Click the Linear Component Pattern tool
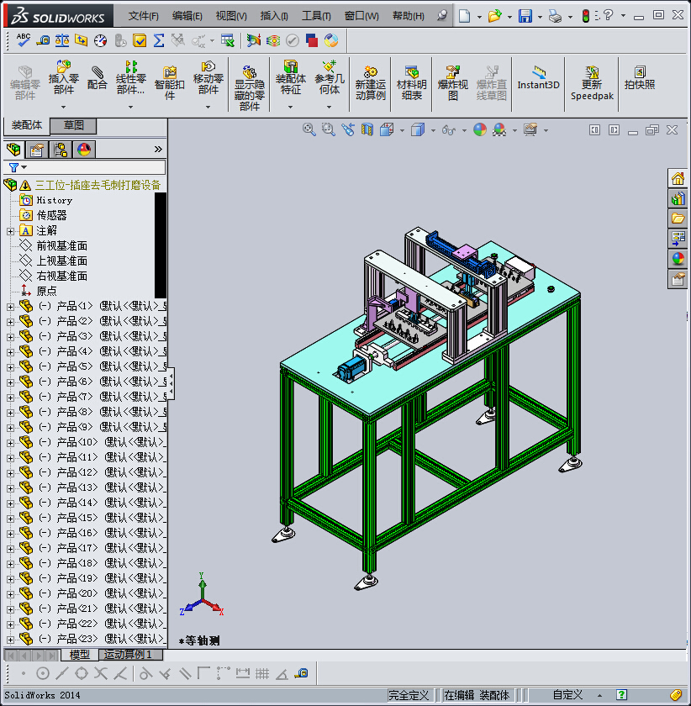691x706 pixels. [130, 78]
